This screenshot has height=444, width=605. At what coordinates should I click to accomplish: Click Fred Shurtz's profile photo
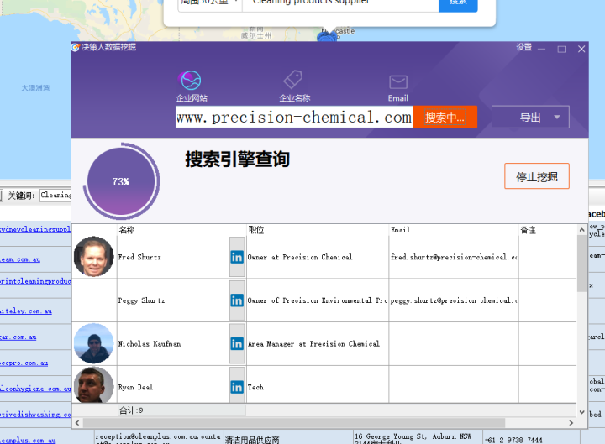94,257
